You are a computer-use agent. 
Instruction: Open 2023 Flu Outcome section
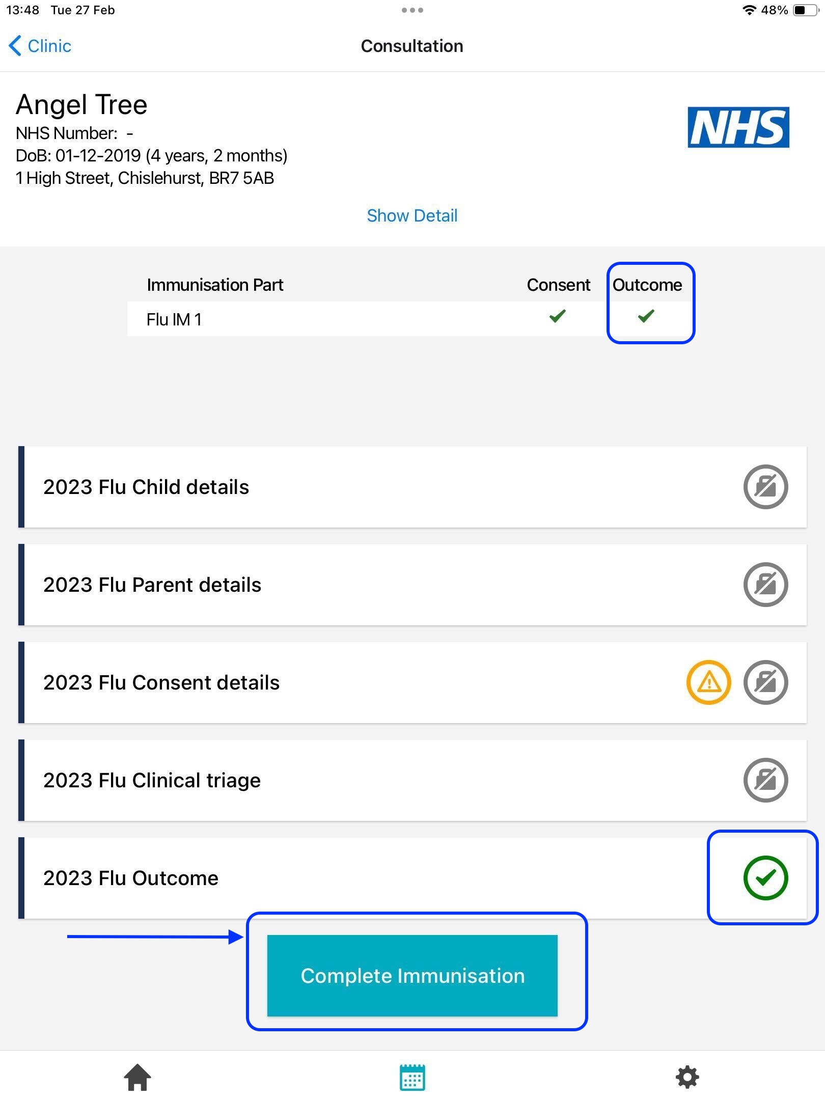130,878
